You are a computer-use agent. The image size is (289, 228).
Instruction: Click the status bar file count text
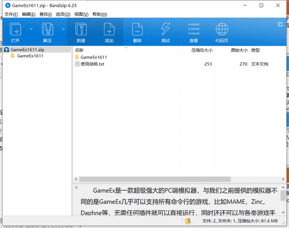pos(240,221)
